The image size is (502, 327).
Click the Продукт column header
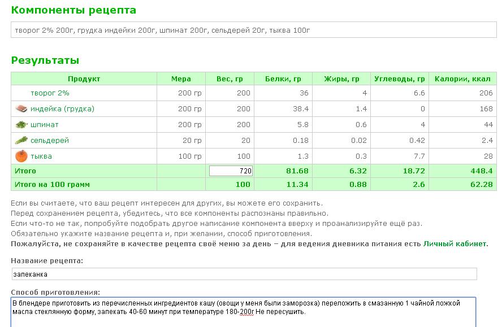pyautogui.click(x=84, y=79)
